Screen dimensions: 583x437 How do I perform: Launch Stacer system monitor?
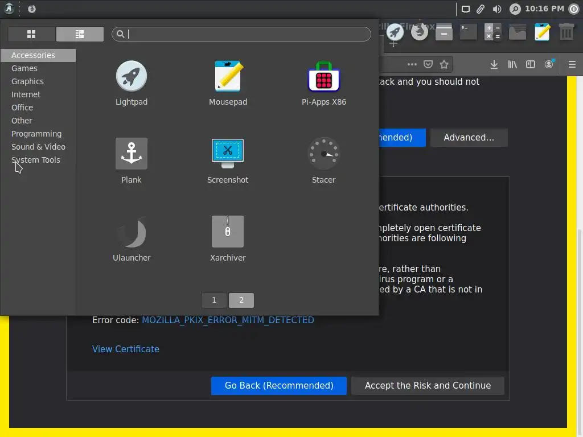point(324,161)
